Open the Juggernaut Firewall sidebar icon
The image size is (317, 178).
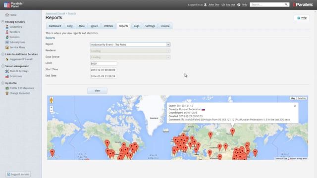[7, 59]
